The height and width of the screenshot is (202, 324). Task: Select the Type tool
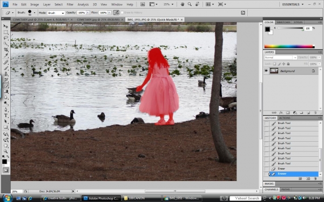pos(5,115)
